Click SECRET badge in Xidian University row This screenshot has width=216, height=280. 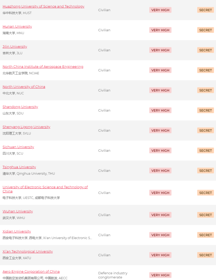click(205, 235)
